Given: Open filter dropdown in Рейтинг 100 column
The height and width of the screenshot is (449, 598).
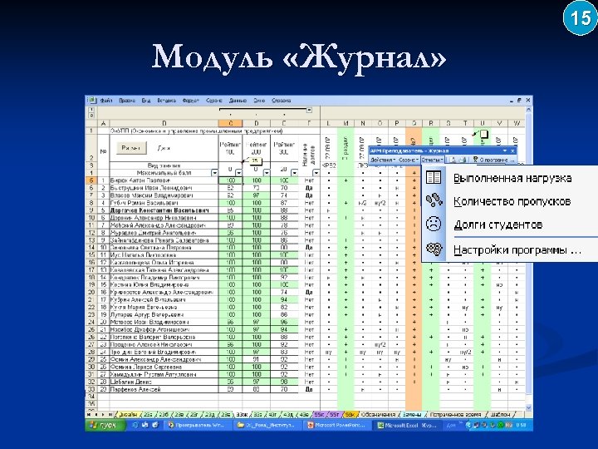Looking at the screenshot, I should pyautogui.click(x=238, y=173).
